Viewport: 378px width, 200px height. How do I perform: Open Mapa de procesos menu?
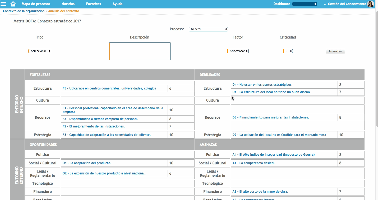(36, 4)
